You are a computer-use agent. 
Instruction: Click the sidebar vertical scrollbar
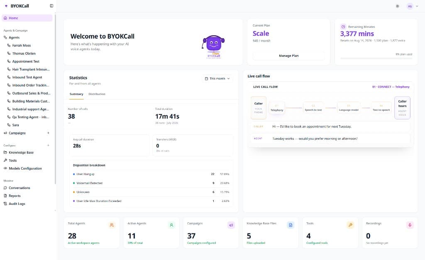(55, 99)
